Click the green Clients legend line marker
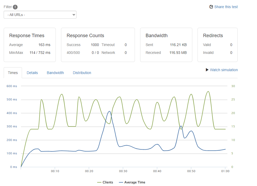Viewport: 257px width, 186px height. click(99, 182)
